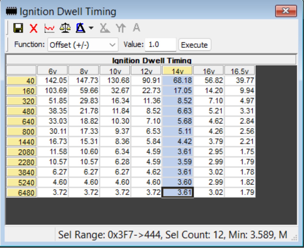This screenshot has width=304, height=248.
Task: Click the blue underlined A icon
Action: [x=81, y=28]
